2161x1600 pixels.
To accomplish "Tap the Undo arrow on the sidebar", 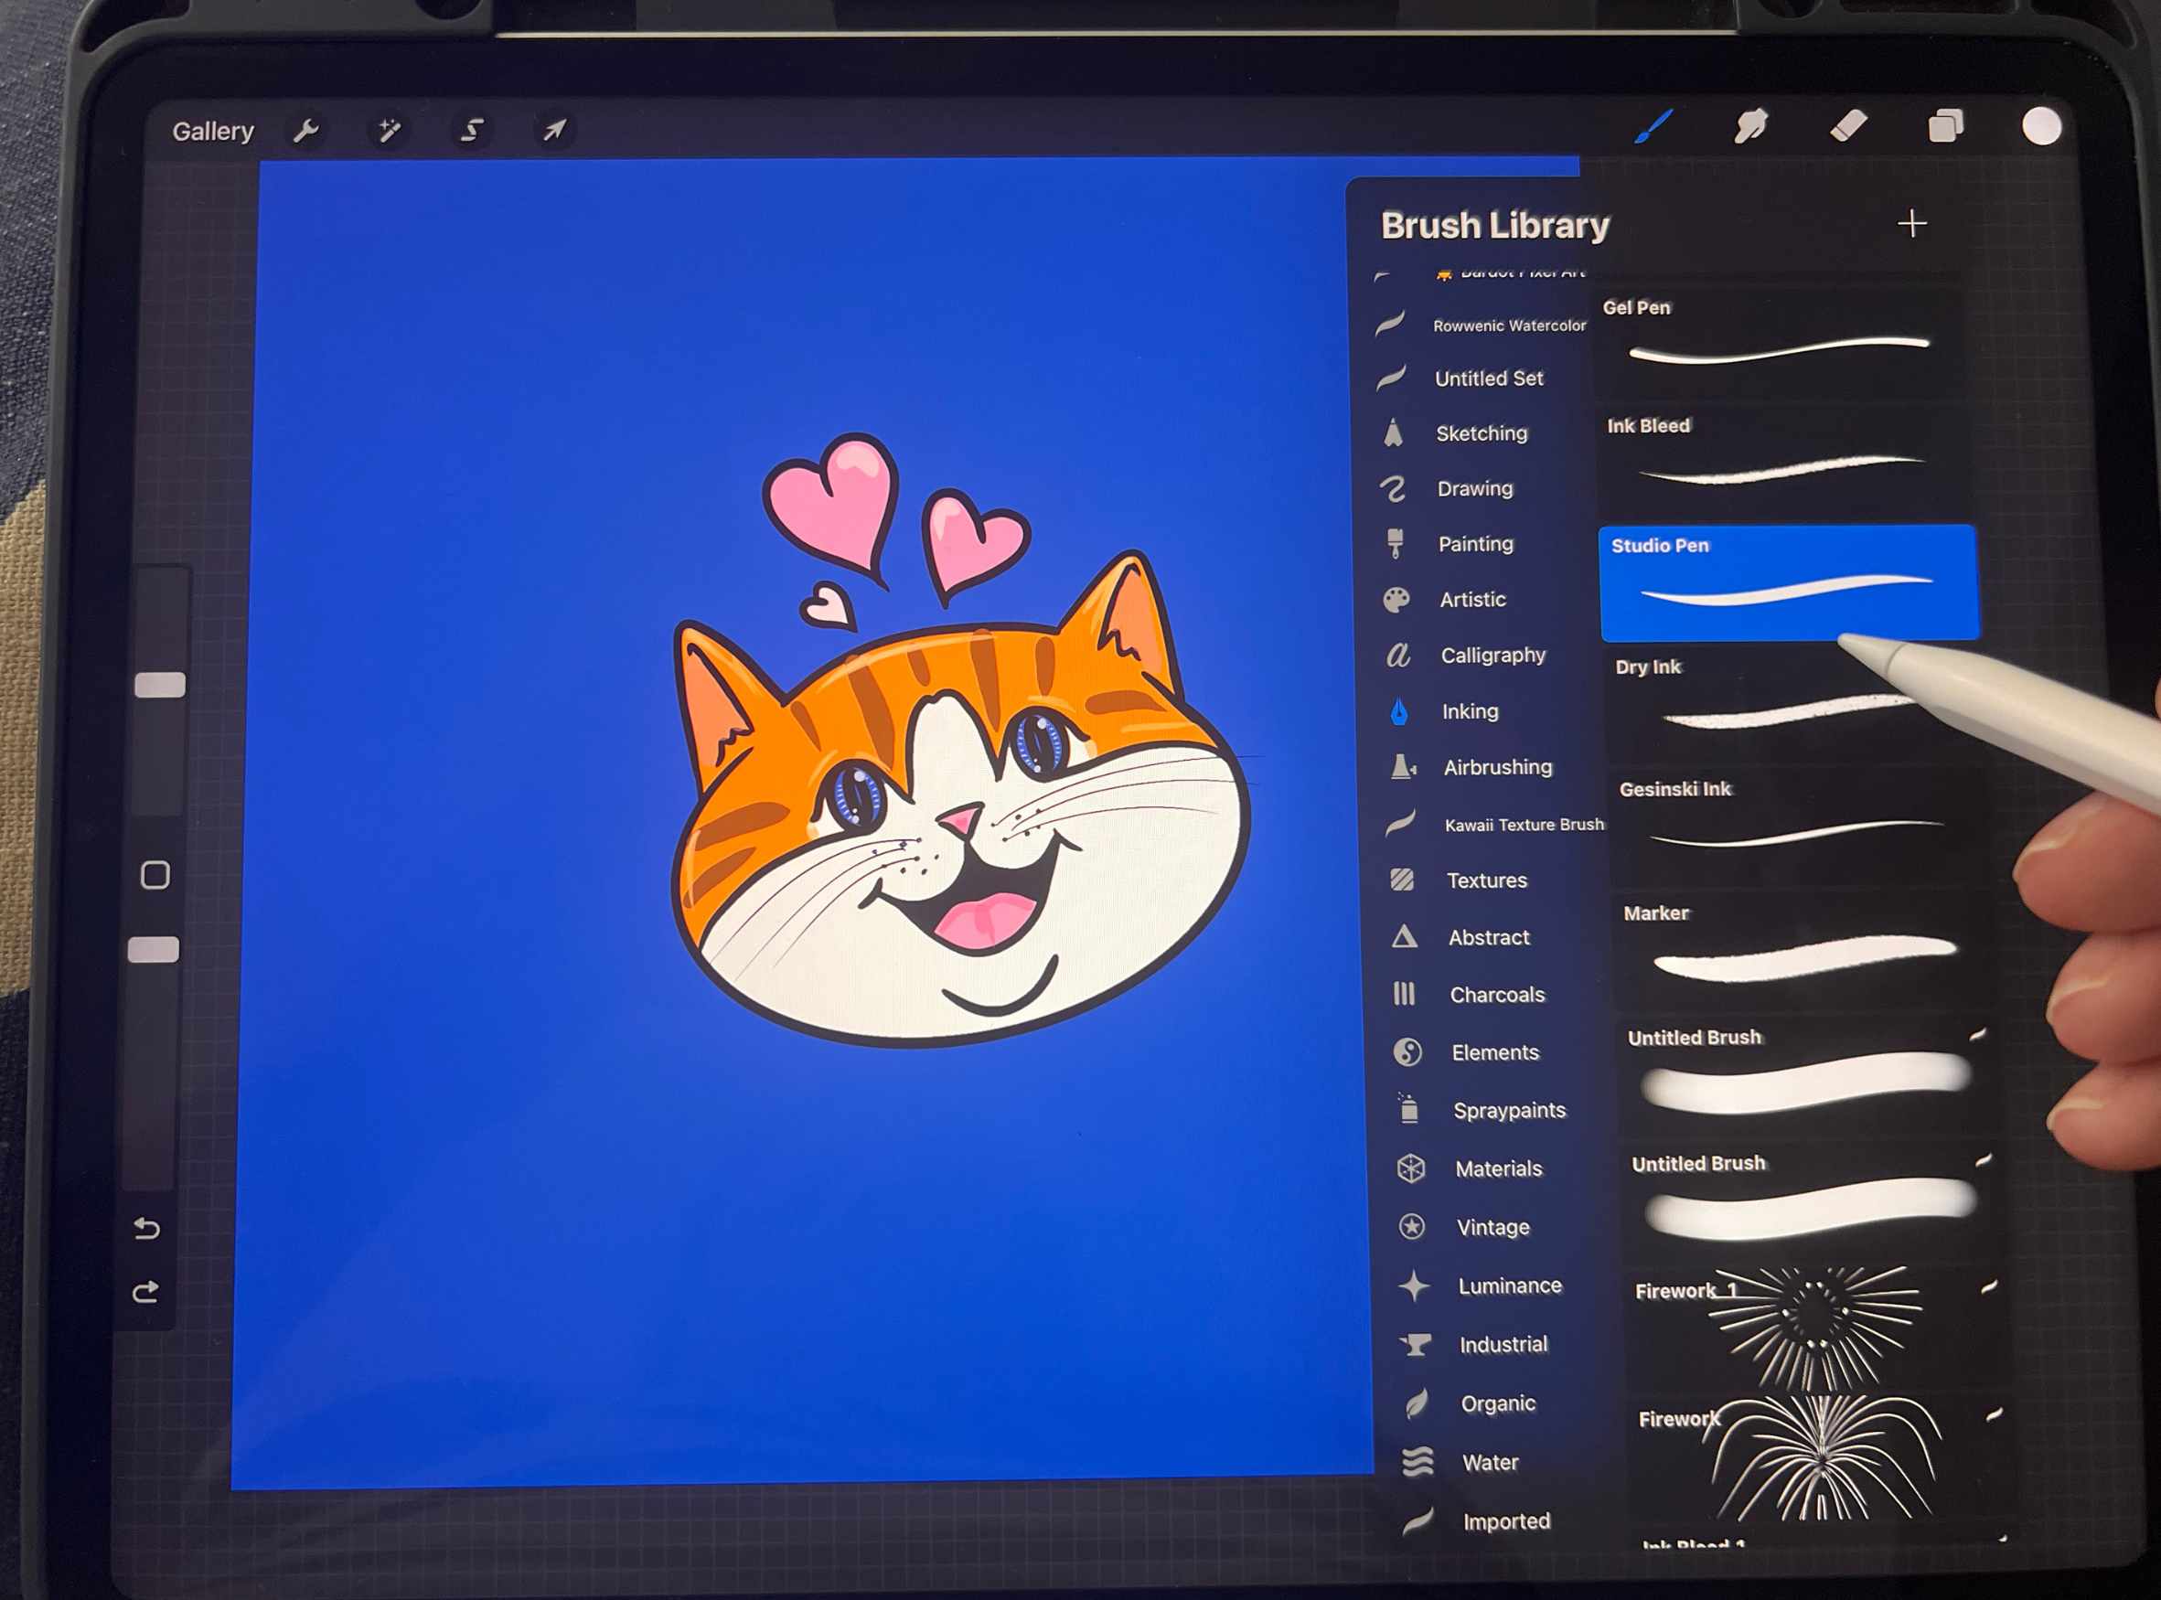I will tap(147, 1228).
